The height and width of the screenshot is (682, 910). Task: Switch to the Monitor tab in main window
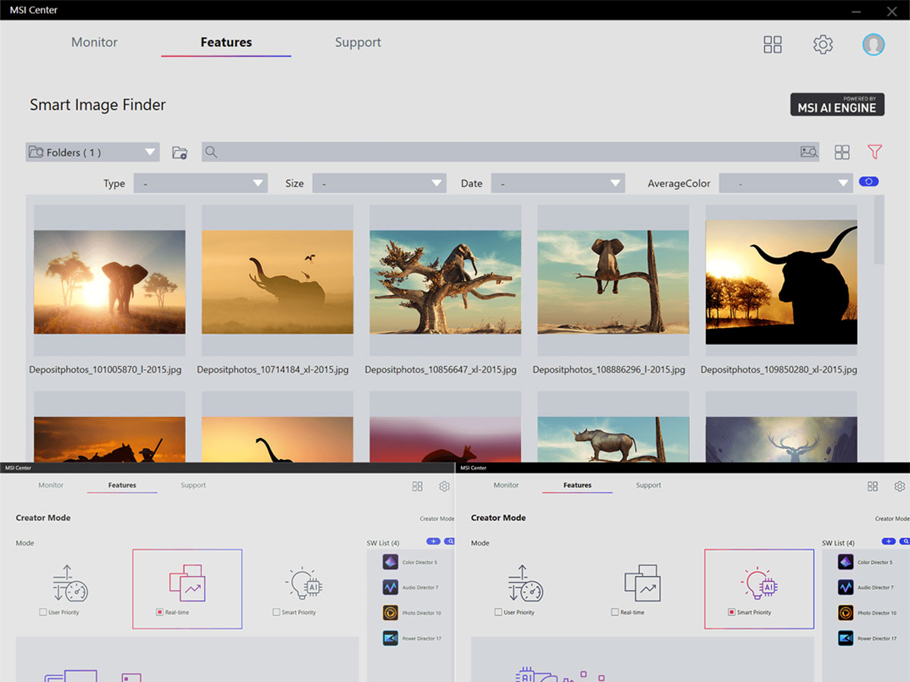coord(94,42)
